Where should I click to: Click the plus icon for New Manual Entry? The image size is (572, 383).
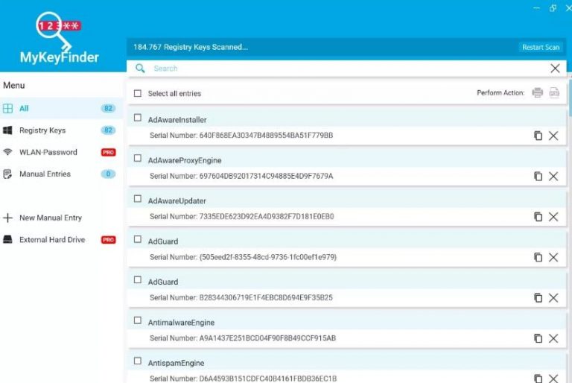click(x=7, y=218)
